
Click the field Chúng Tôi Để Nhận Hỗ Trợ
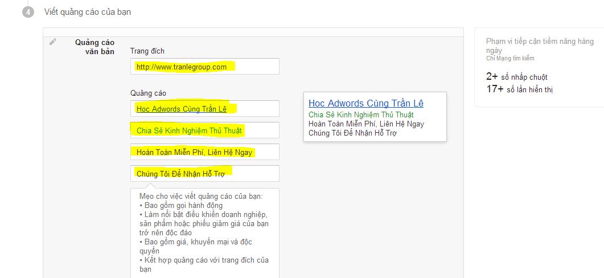(x=205, y=173)
